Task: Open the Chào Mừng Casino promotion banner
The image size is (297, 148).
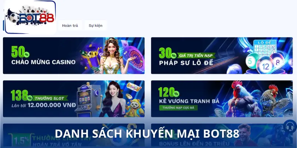Action: pyautogui.click(x=74, y=55)
